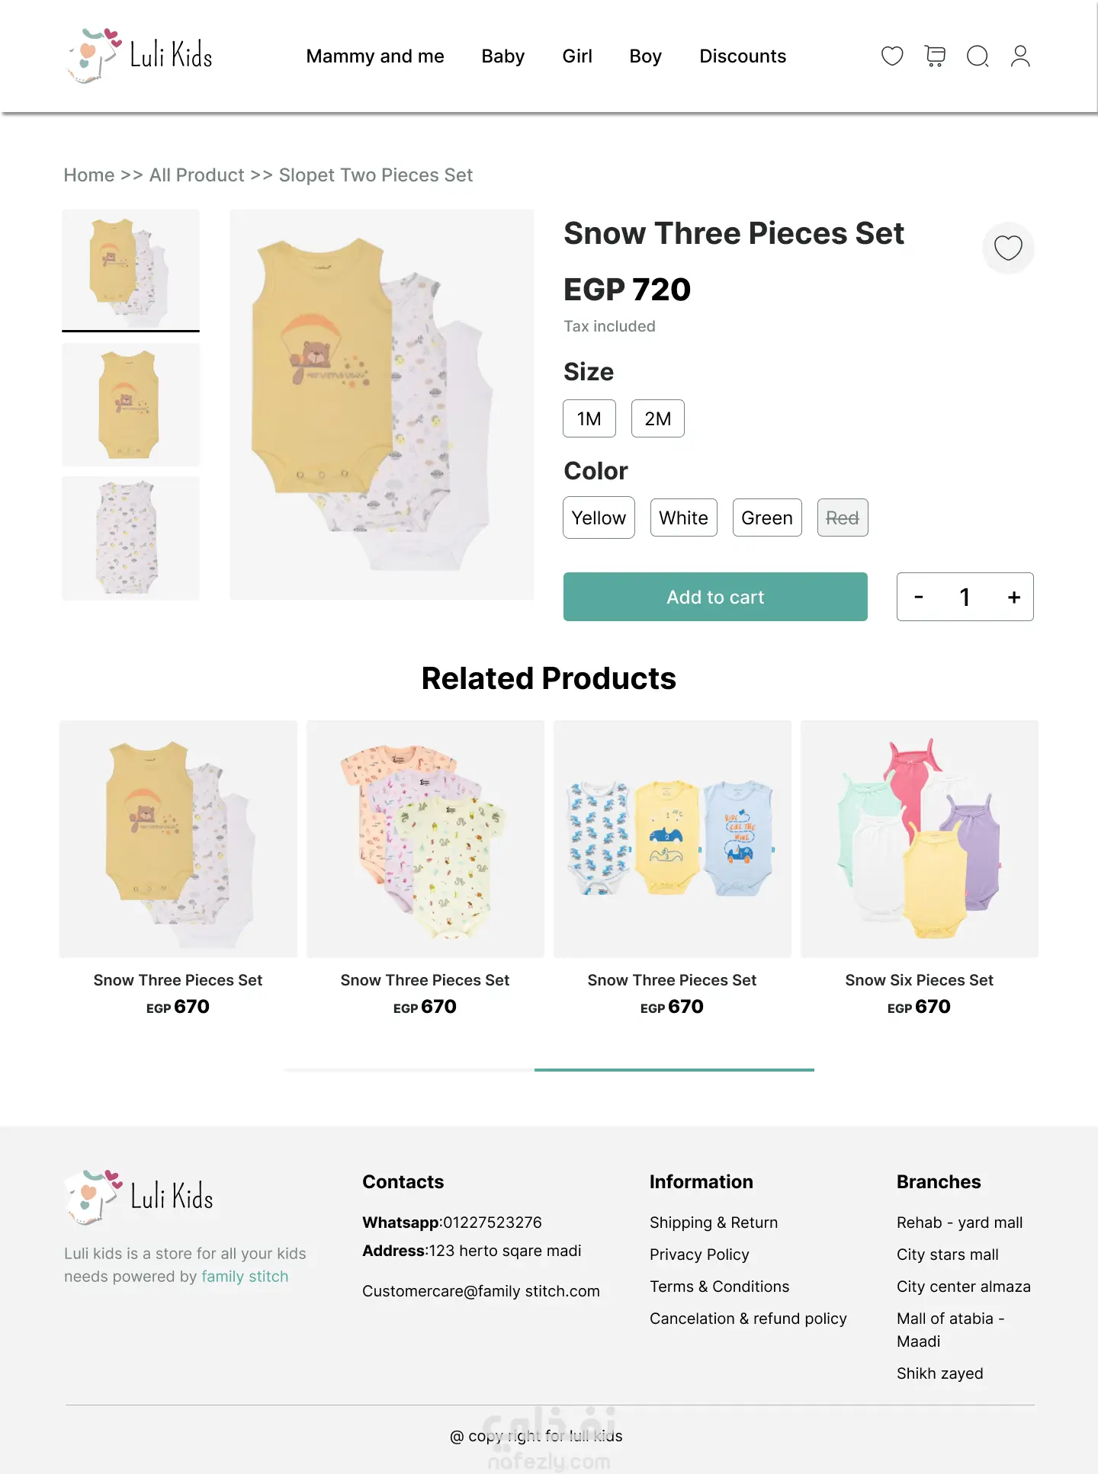Increase quantity with the plus button
The width and height of the screenshot is (1098, 1474).
tap(1013, 598)
